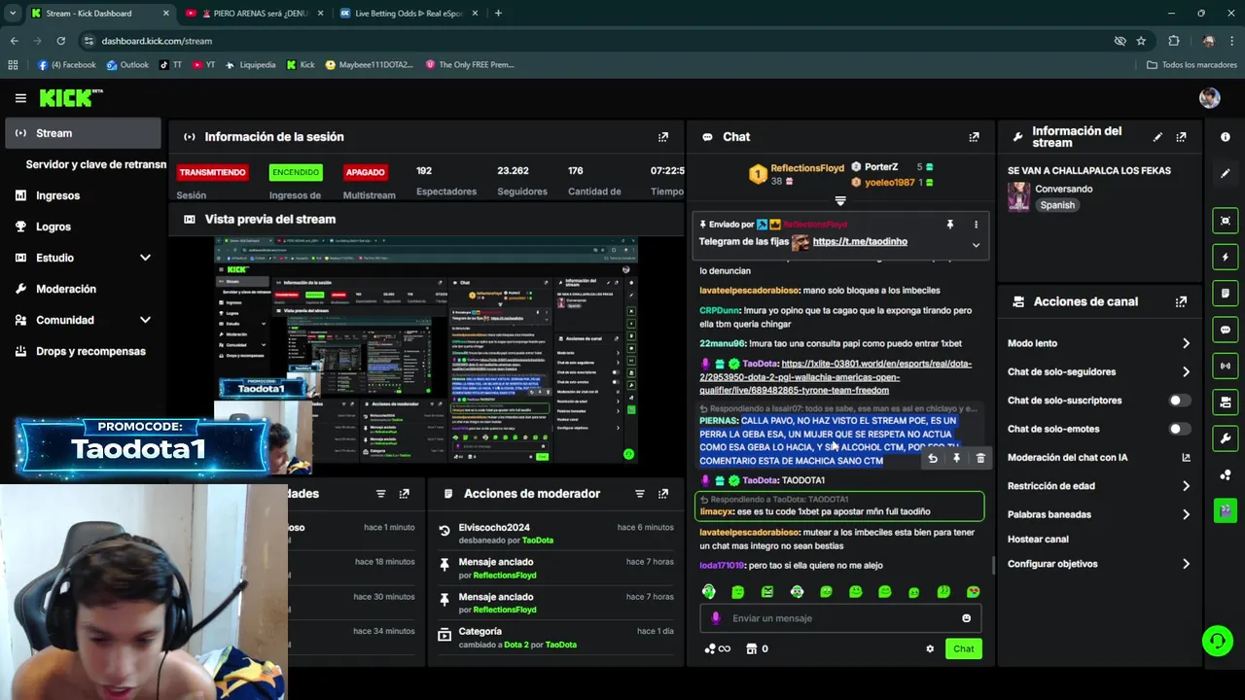1245x700 pixels.
Task: Click the browser address bar
Action: (593, 41)
